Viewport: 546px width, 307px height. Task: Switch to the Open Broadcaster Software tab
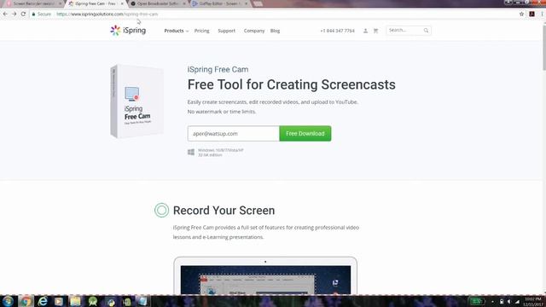157,3
